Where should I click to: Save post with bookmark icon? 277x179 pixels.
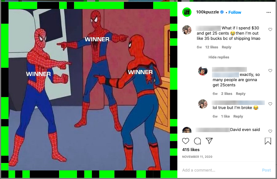(x=268, y=141)
